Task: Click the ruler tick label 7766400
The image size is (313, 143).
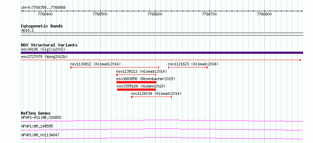Action: pyautogui.click(x=45, y=14)
